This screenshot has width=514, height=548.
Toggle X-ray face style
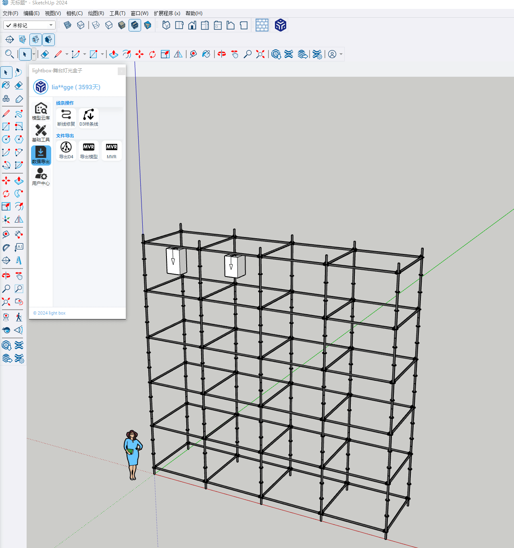click(68, 25)
